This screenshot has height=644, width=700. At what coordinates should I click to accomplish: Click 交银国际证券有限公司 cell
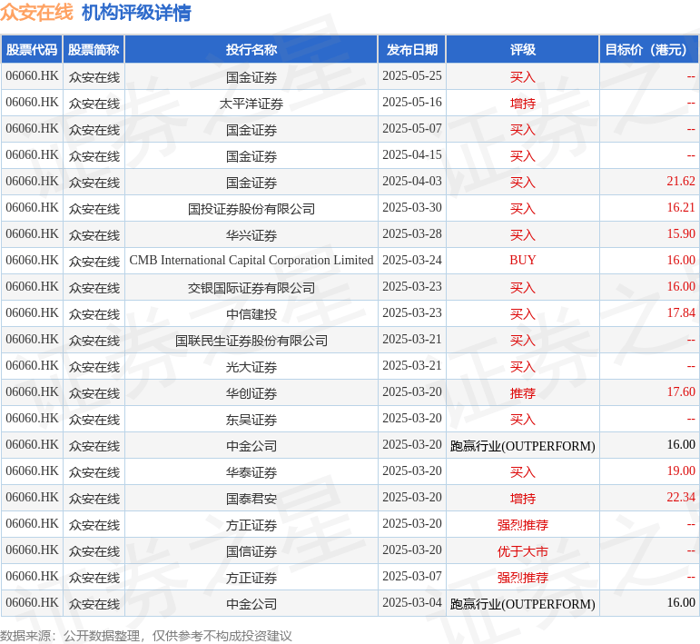[x=251, y=288]
